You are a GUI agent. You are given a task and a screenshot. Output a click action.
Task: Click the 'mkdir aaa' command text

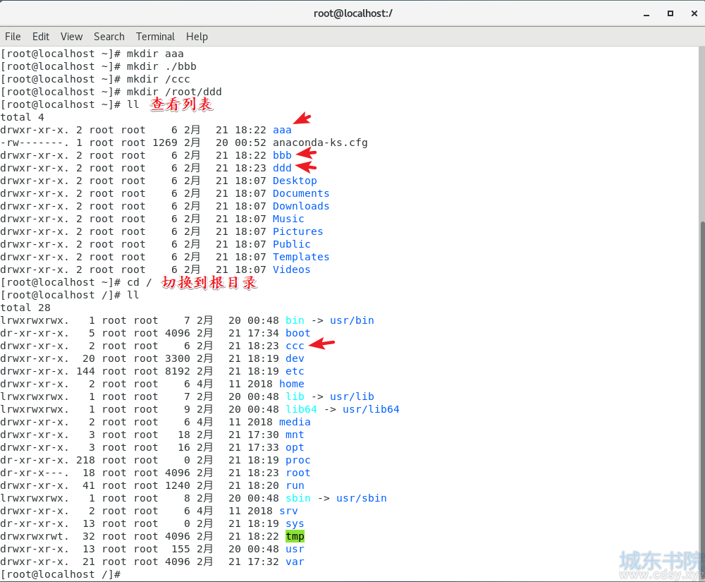(155, 54)
